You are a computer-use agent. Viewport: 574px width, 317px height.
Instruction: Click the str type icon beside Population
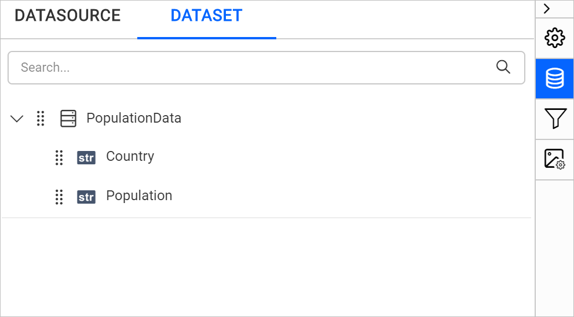(86, 197)
